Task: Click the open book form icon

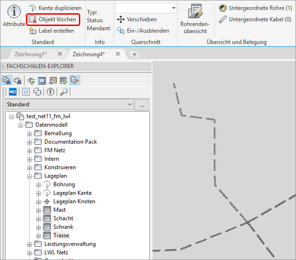Action: click(x=42, y=81)
